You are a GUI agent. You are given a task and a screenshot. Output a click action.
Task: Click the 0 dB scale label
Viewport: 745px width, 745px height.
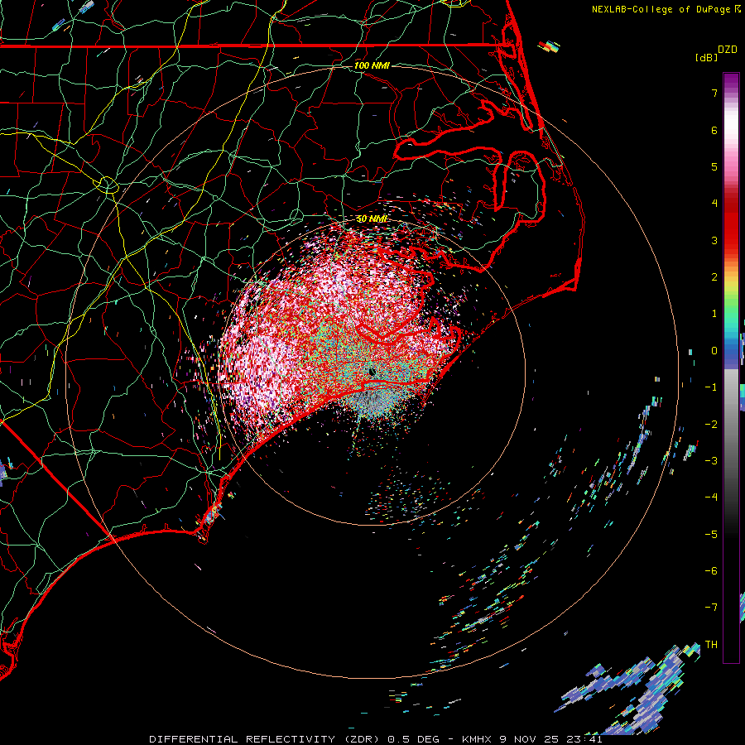[x=714, y=351]
